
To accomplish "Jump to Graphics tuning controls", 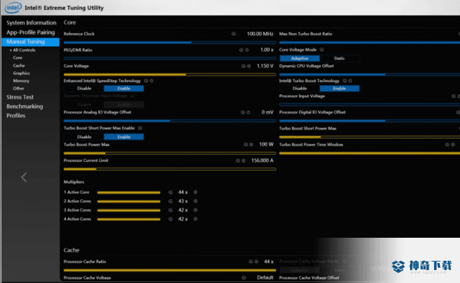I will pyautogui.click(x=21, y=73).
